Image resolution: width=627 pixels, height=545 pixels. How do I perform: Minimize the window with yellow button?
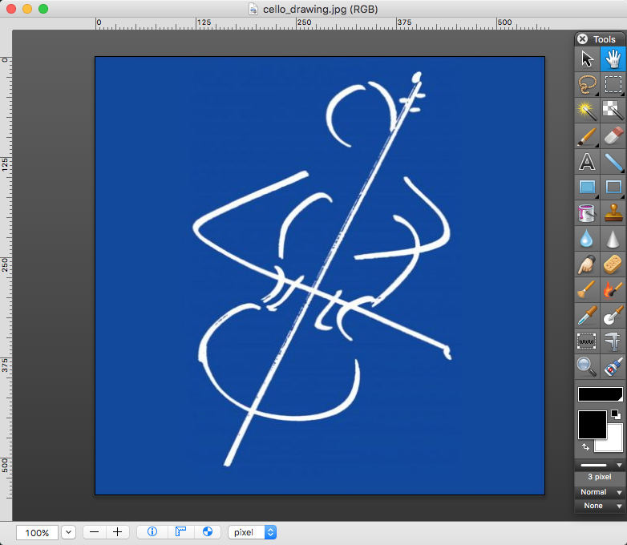[x=27, y=9]
